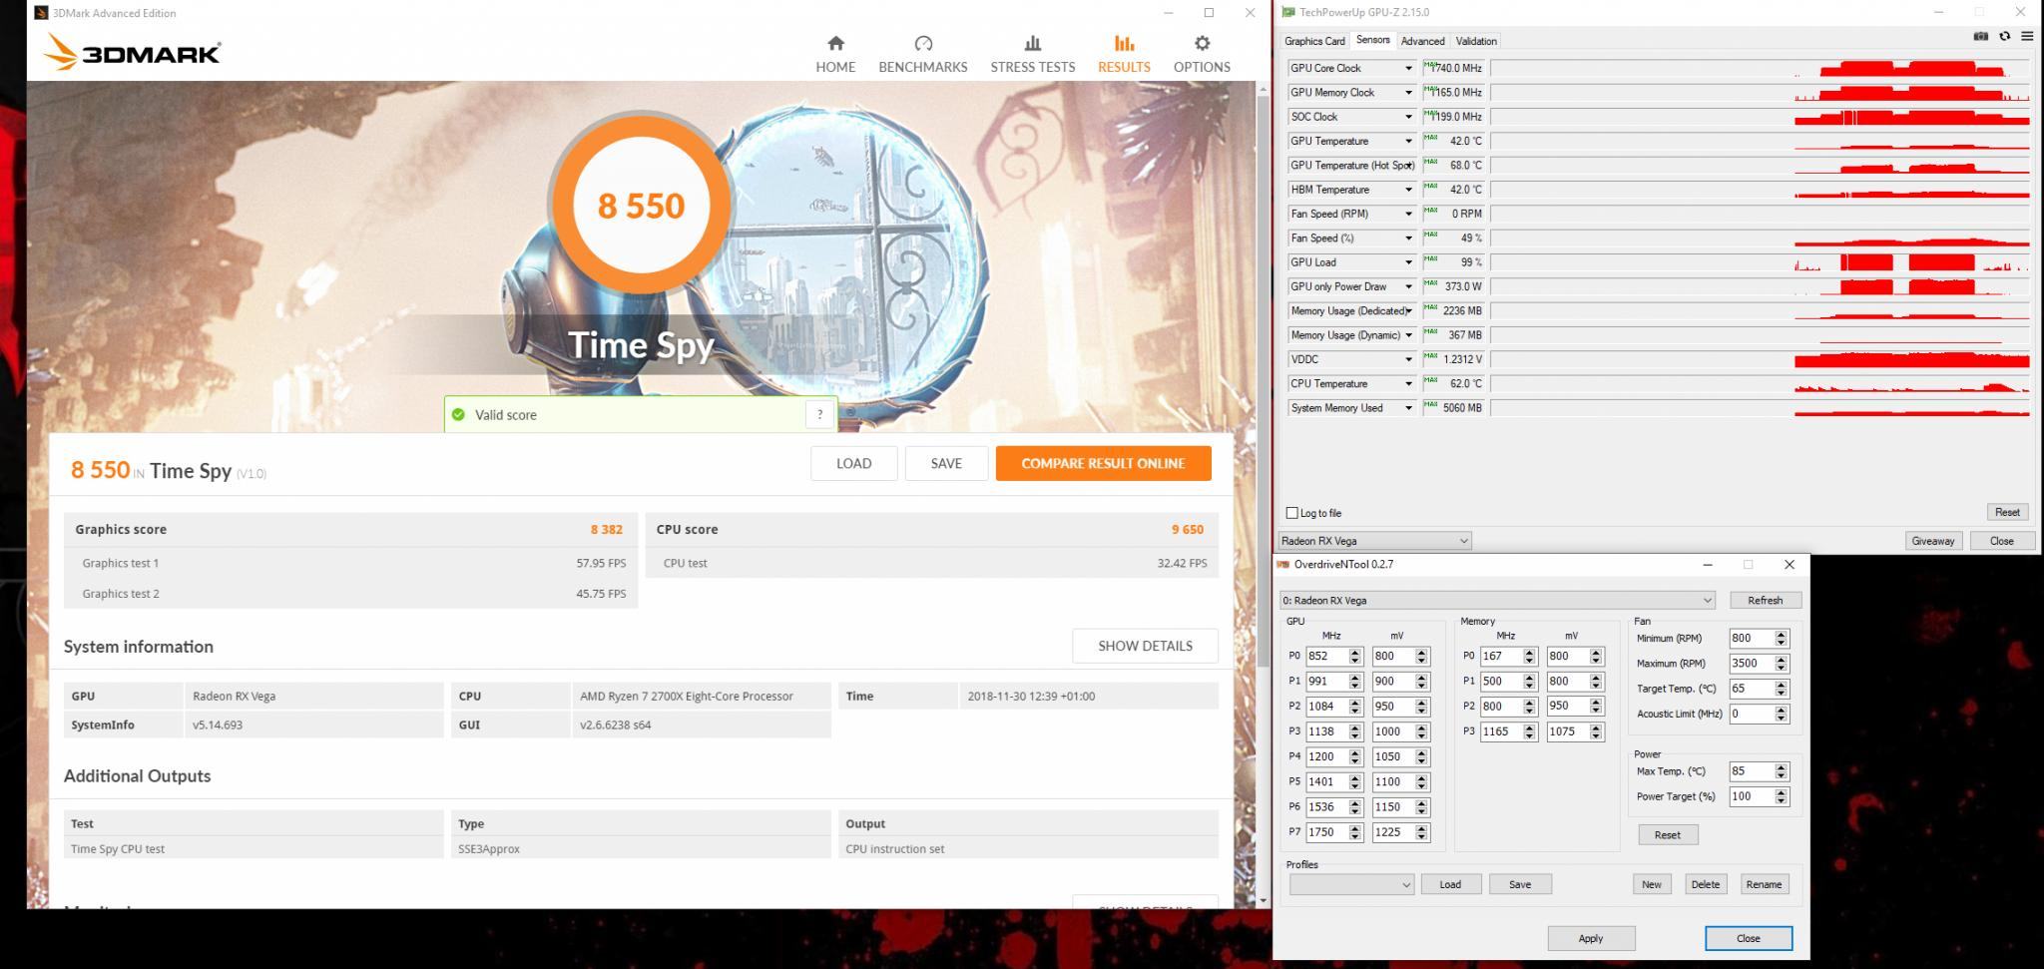The height and width of the screenshot is (969, 2044).
Task: Select the Sensors tab in GPU-Z
Action: coord(1372,40)
